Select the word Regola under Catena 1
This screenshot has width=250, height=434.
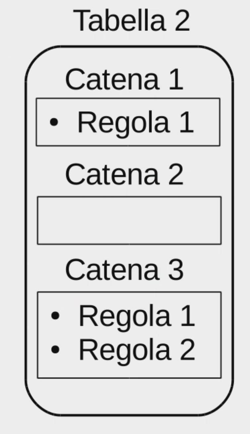(123, 123)
